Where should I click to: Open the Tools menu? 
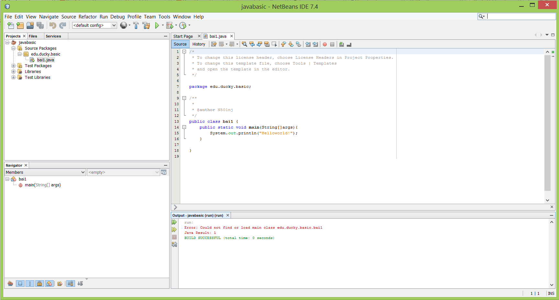164,17
